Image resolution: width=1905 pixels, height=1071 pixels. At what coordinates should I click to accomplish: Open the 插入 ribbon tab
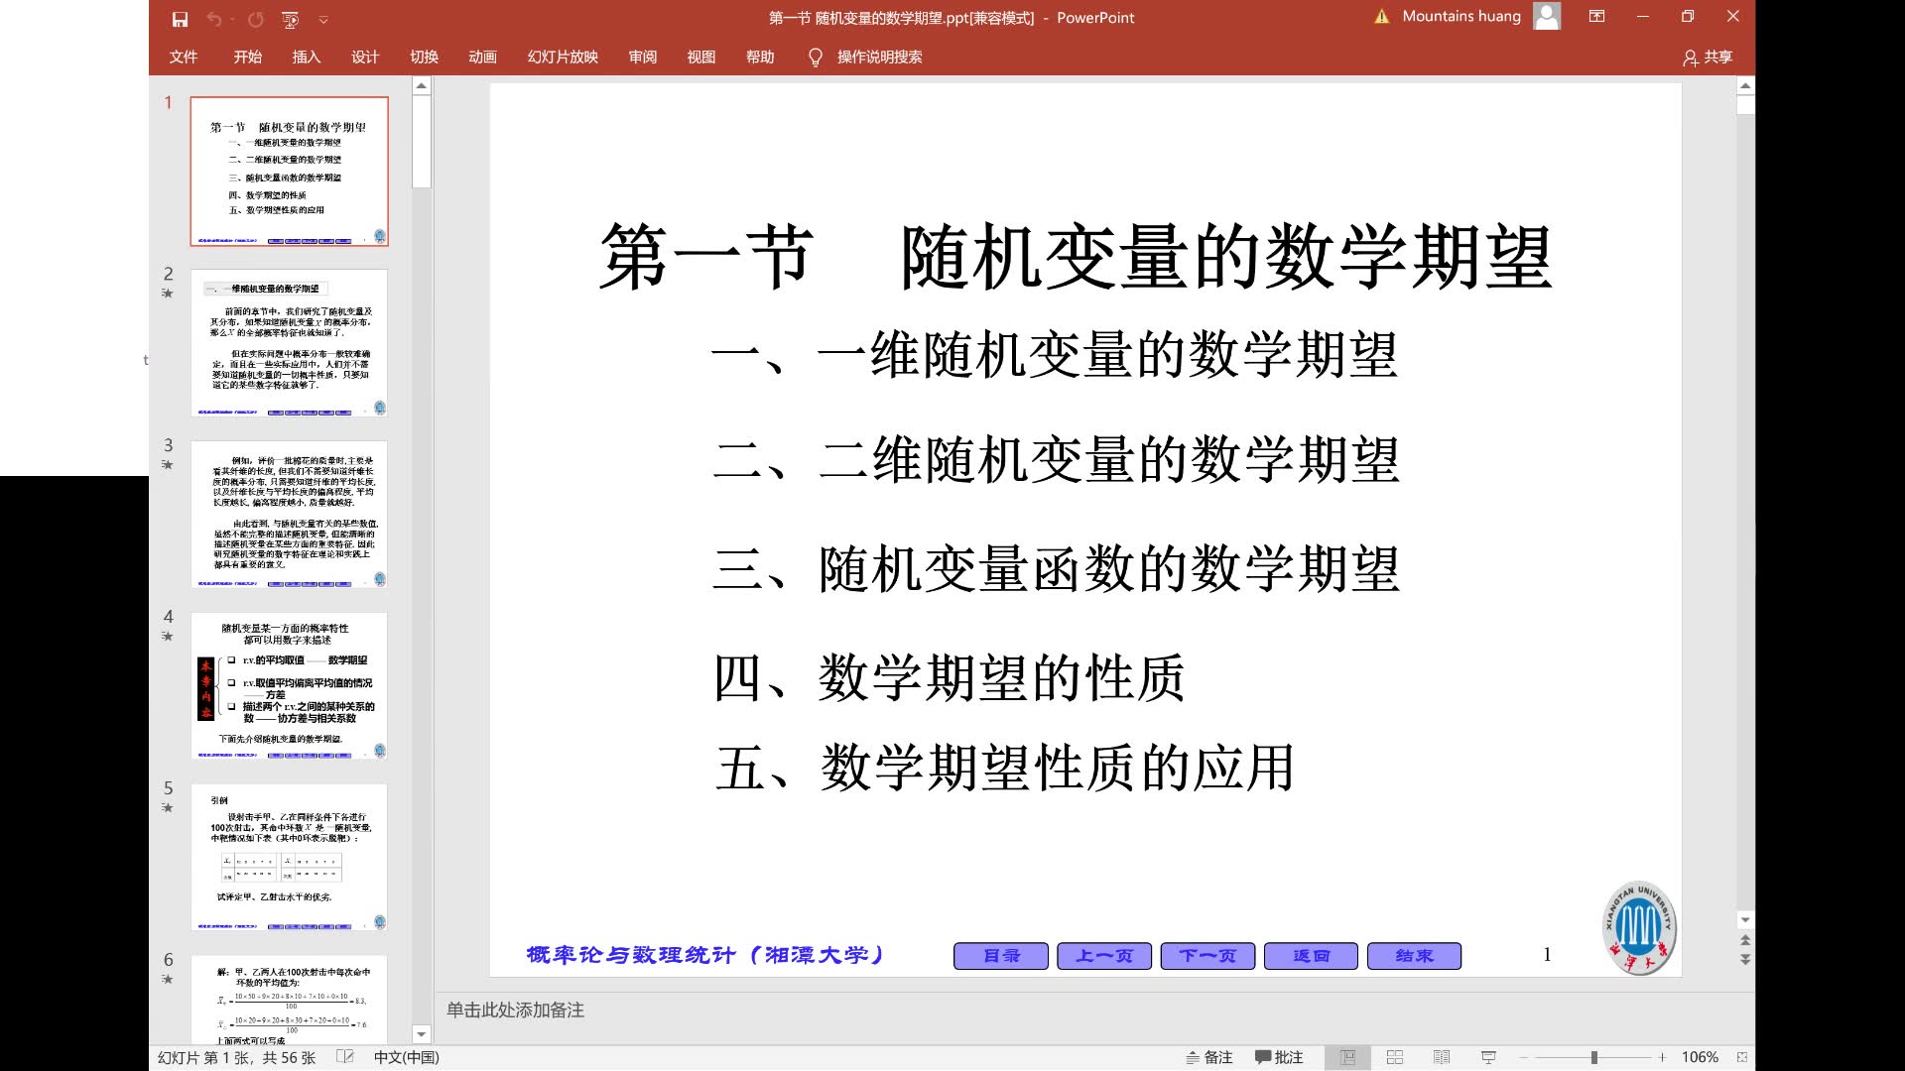point(306,57)
